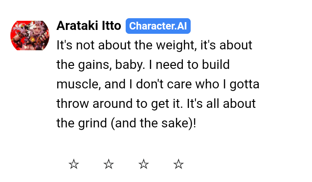Click the Arataki Itto character name
The width and height of the screenshot is (312, 182).
88,26
